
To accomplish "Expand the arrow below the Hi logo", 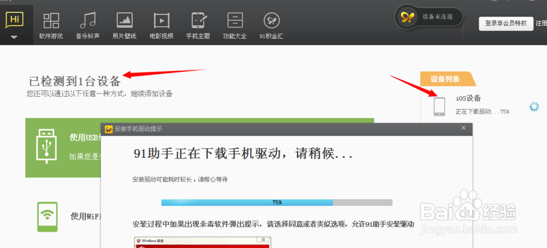I will click(x=14, y=37).
